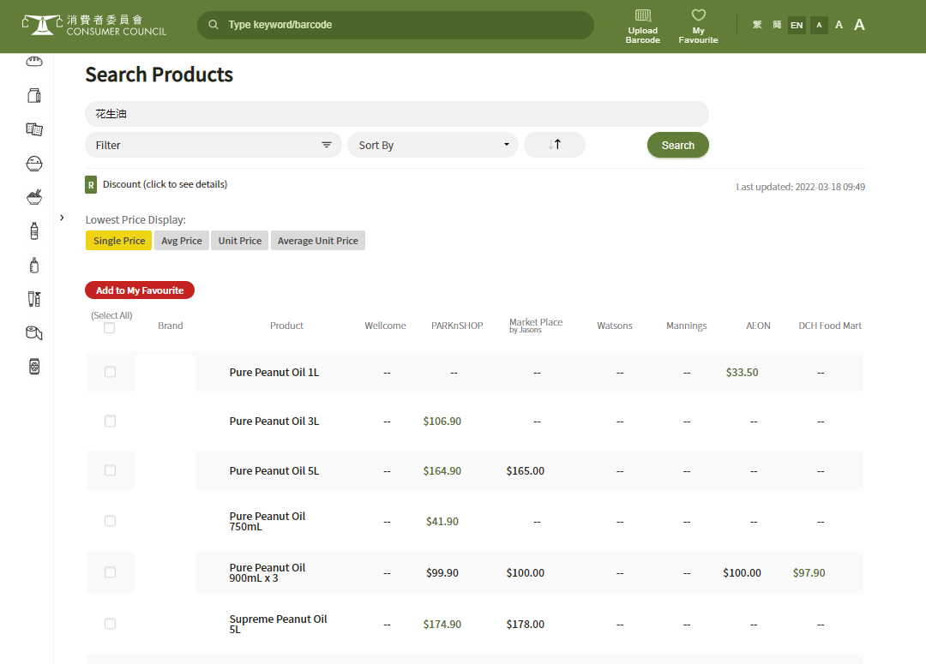Expand the category sidebar with the chevron
This screenshot has width=926, height=664.
pyautogui.click(x=62, y=218)
